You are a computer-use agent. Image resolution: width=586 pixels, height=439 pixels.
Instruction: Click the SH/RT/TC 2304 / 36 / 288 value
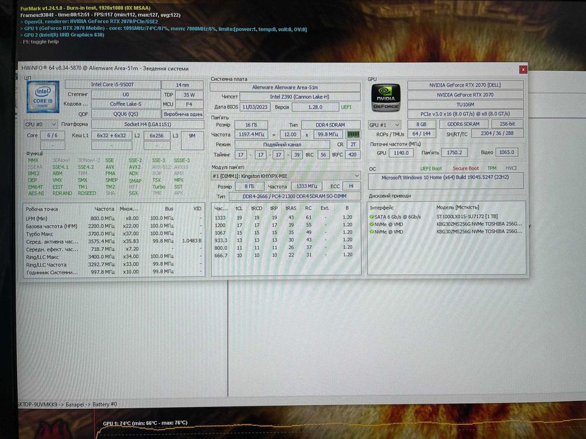pos(497,133)
